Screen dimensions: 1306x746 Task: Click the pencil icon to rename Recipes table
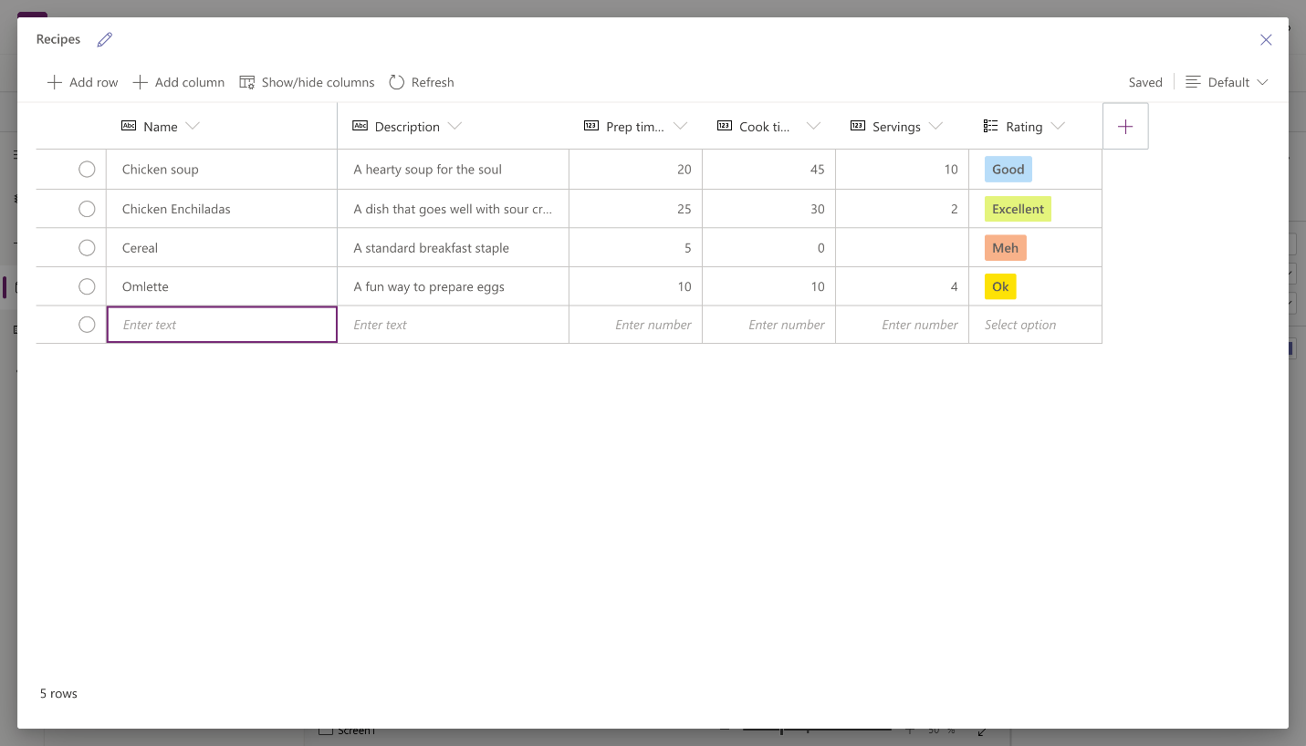coord(105,39)
